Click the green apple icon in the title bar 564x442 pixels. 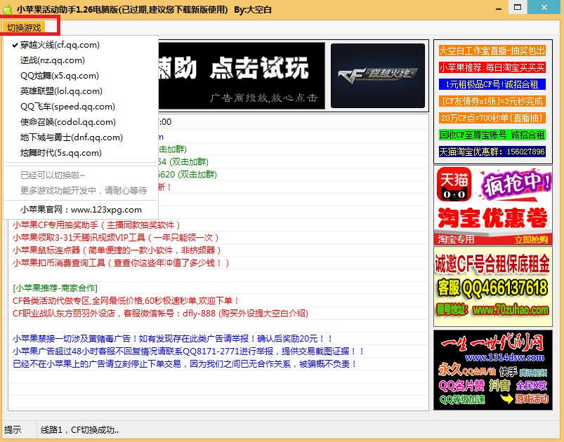8,8
